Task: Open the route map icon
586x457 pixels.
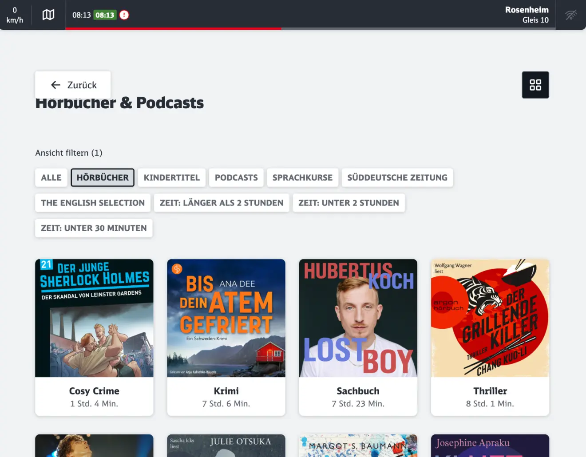Action: [x=48, y=15]
